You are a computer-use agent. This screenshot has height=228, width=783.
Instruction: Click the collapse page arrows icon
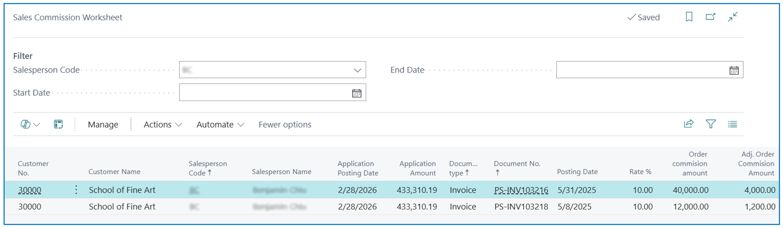pyautogui.click(x=733, y=17)
